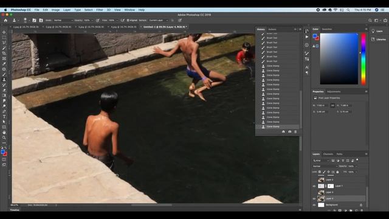Toggle lock image pixels
The height and width of the screenshot is (219, 389).
tap(324, 172)
